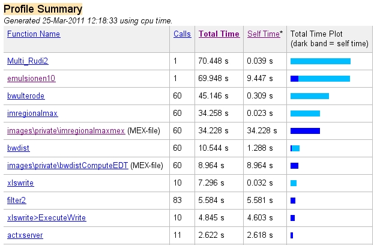Open the xlswrite>ExecuteWrite link
Image resolution: width=389 pixels, height=245 pixels.
click(46, 218)
